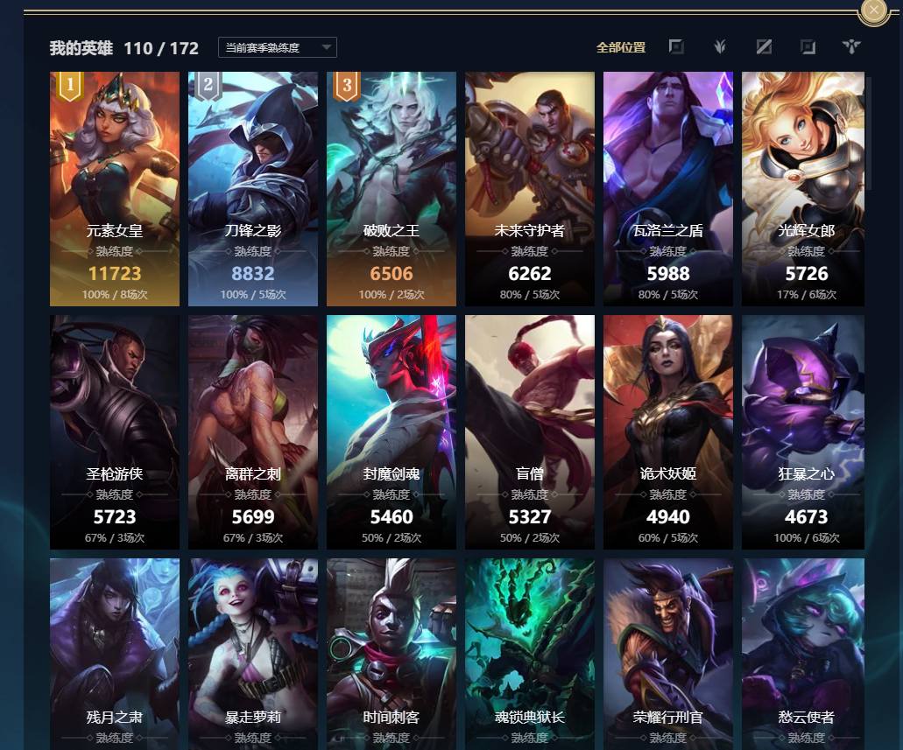This screenshot has width=903, height=750.
Task: Click the rank 3 badge on 破败之王
Action: [347, 86]
